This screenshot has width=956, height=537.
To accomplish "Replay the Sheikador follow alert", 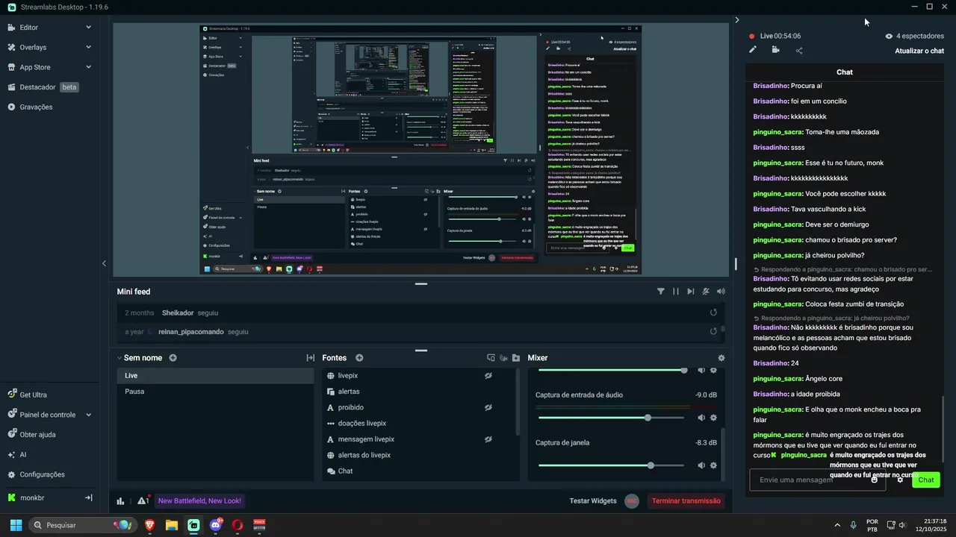I will 713,313.
